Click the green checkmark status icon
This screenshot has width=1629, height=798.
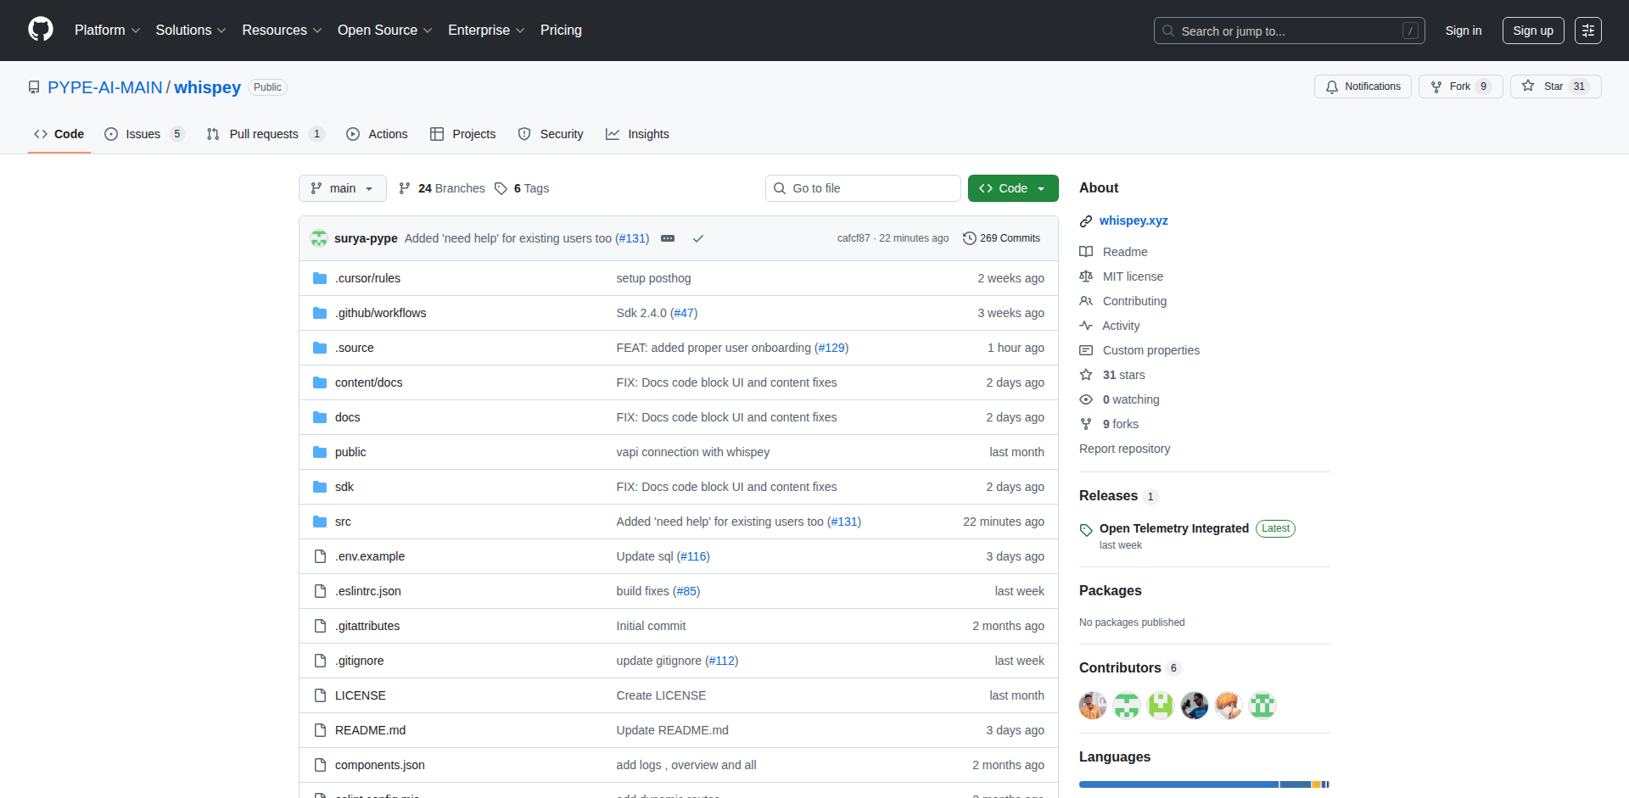698,238
